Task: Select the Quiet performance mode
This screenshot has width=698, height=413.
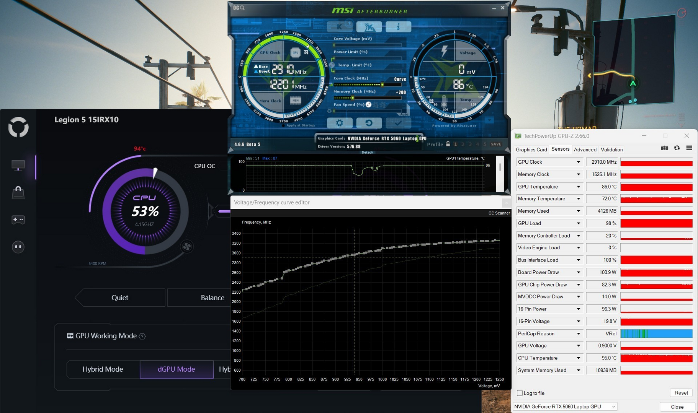Action: (x=120, y=298)
